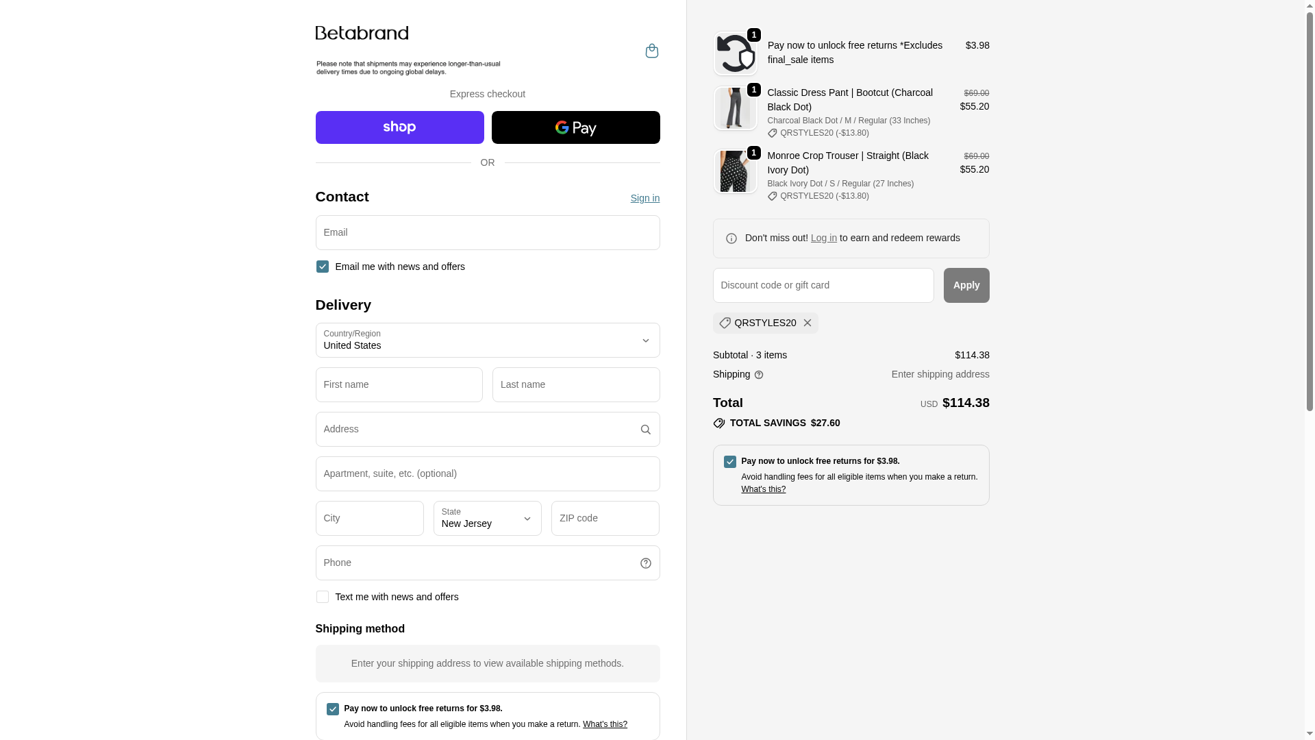Image resolution: width=1315 pixels, height=740 pixels.
Task: Click the shipping help question icon
Action: click(x=759, y=375)
